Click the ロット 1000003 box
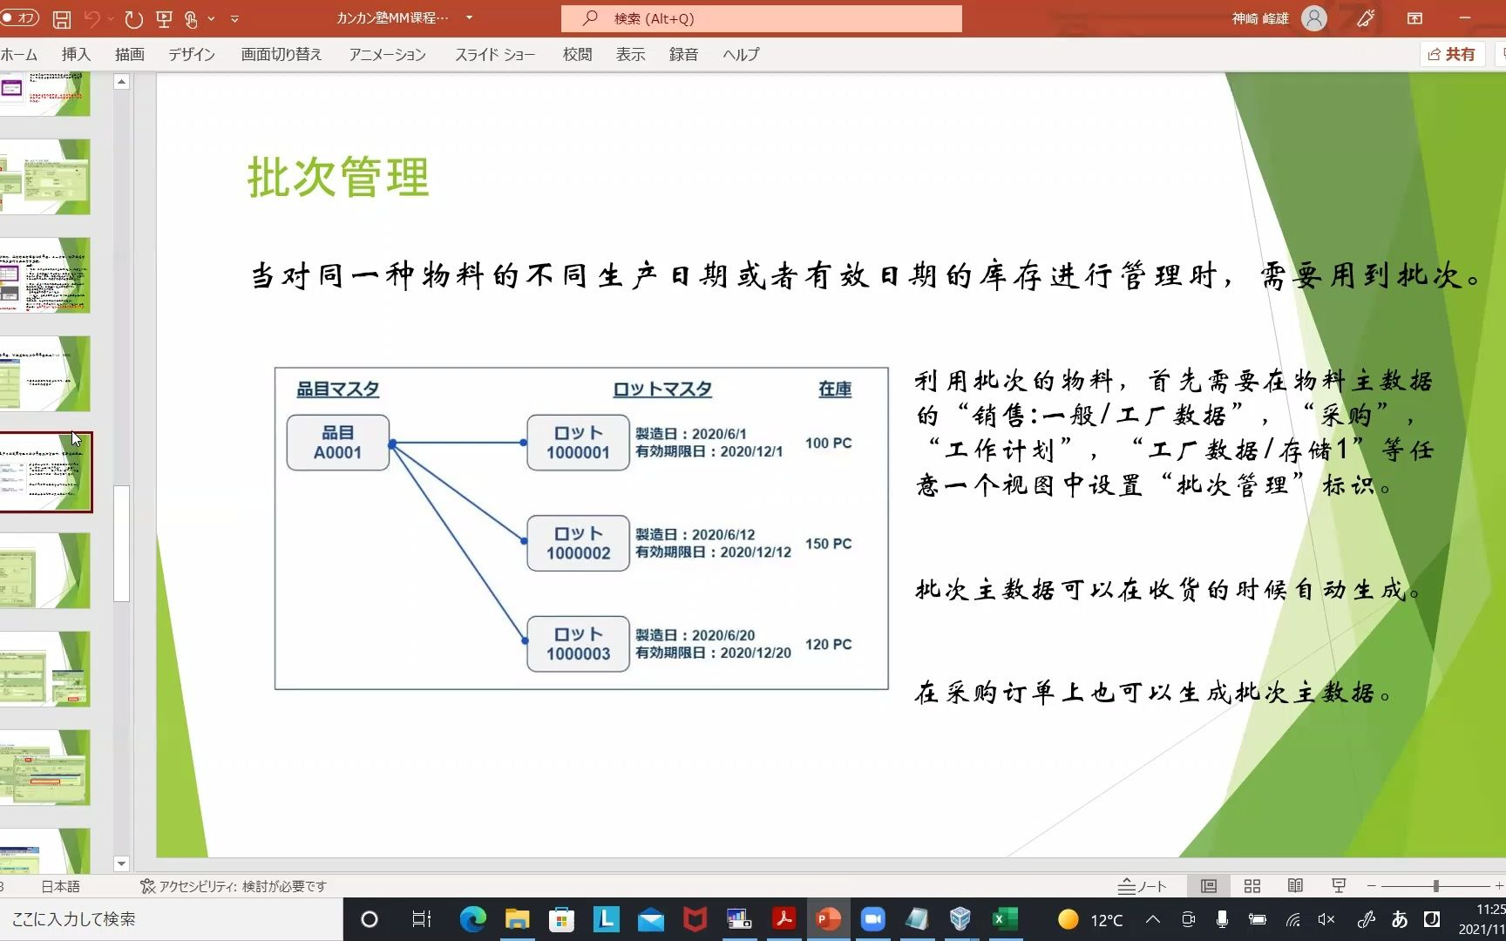 tap(578, 644)
